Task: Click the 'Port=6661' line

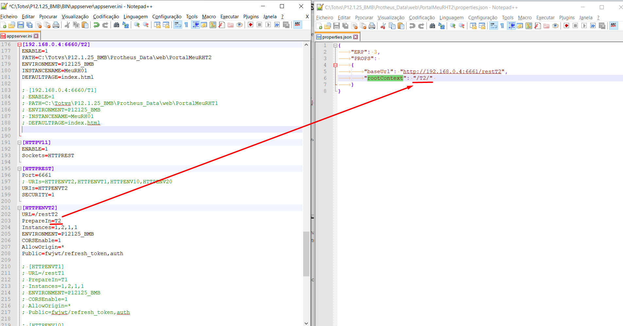Action: (37, 175)
